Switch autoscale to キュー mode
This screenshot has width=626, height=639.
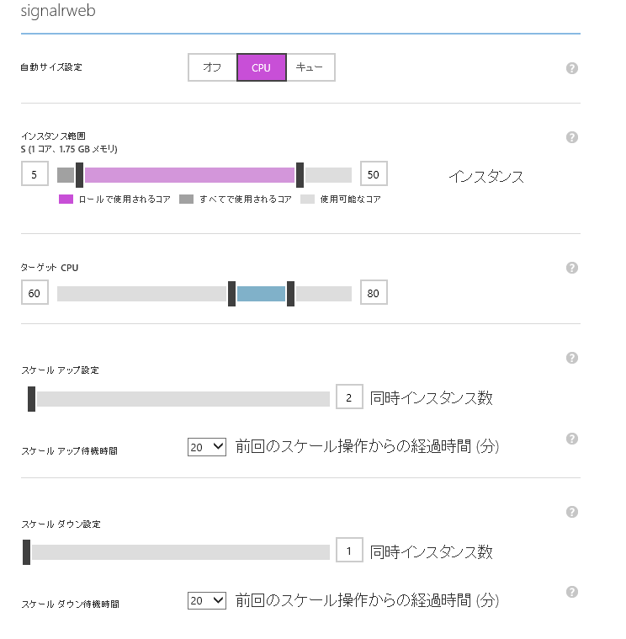point(310,68)
